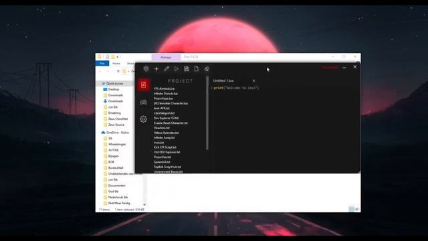This screenshot has width=428, height=241.
Task: Go up one folder in File Explorer
Action: click(118, 72)
